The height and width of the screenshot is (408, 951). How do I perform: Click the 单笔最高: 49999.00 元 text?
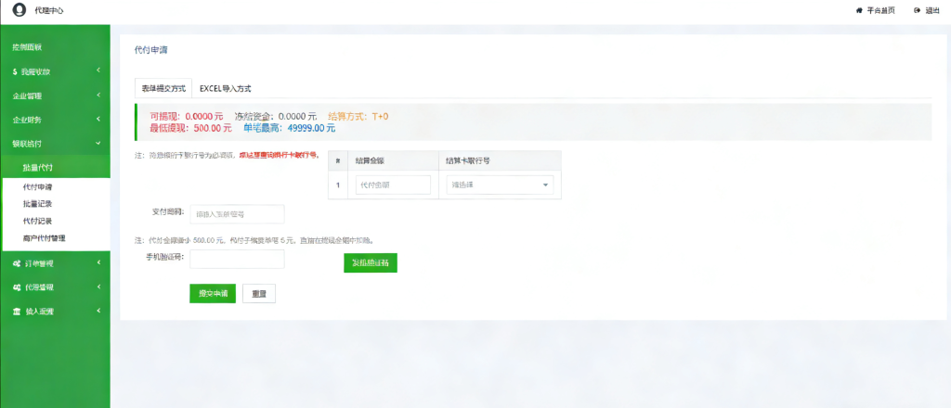[x=290, y=128]
